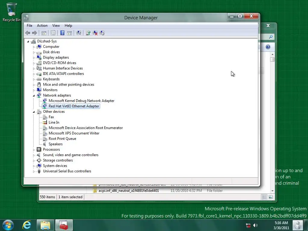Click the Speakers device icon
This screenshot has height=231, width=308.
coord(45,144)
